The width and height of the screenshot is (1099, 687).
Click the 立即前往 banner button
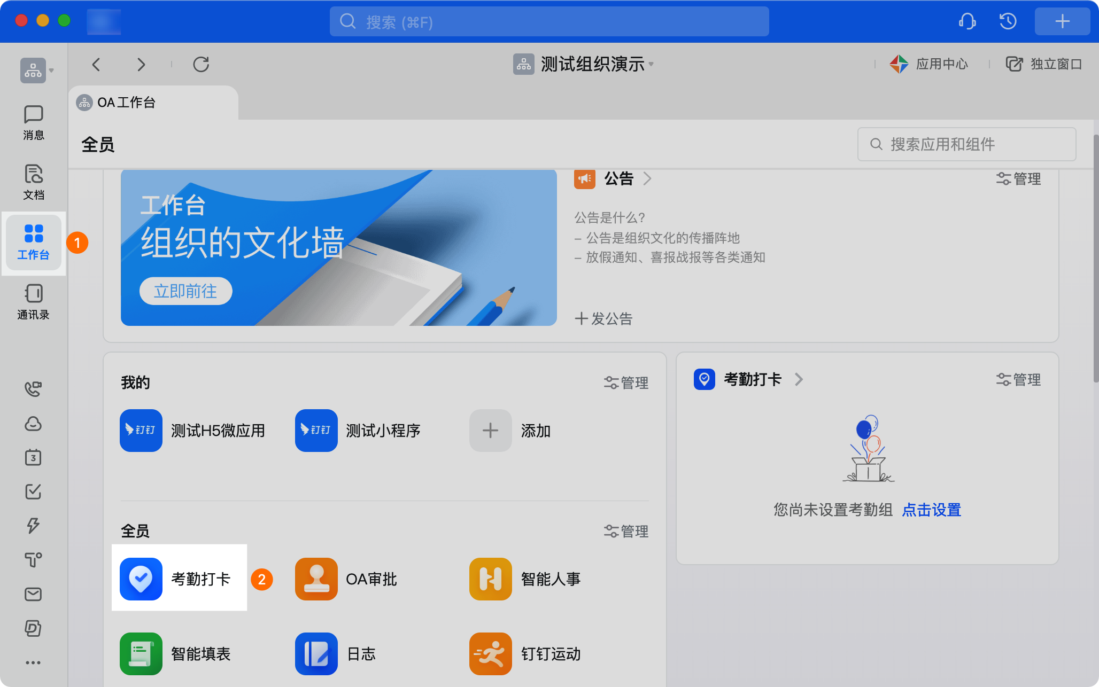(185, 291)
